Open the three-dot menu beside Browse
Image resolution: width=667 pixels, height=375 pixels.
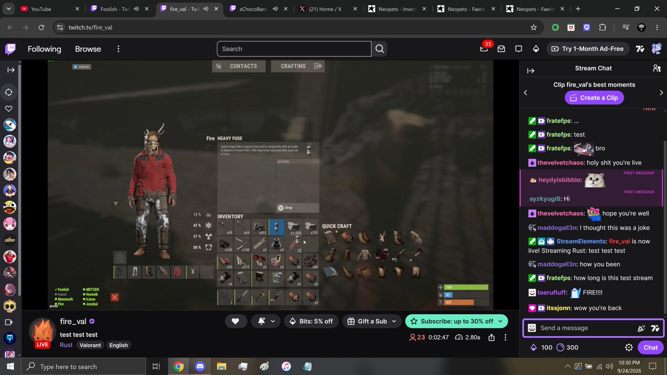pos(118,49)
